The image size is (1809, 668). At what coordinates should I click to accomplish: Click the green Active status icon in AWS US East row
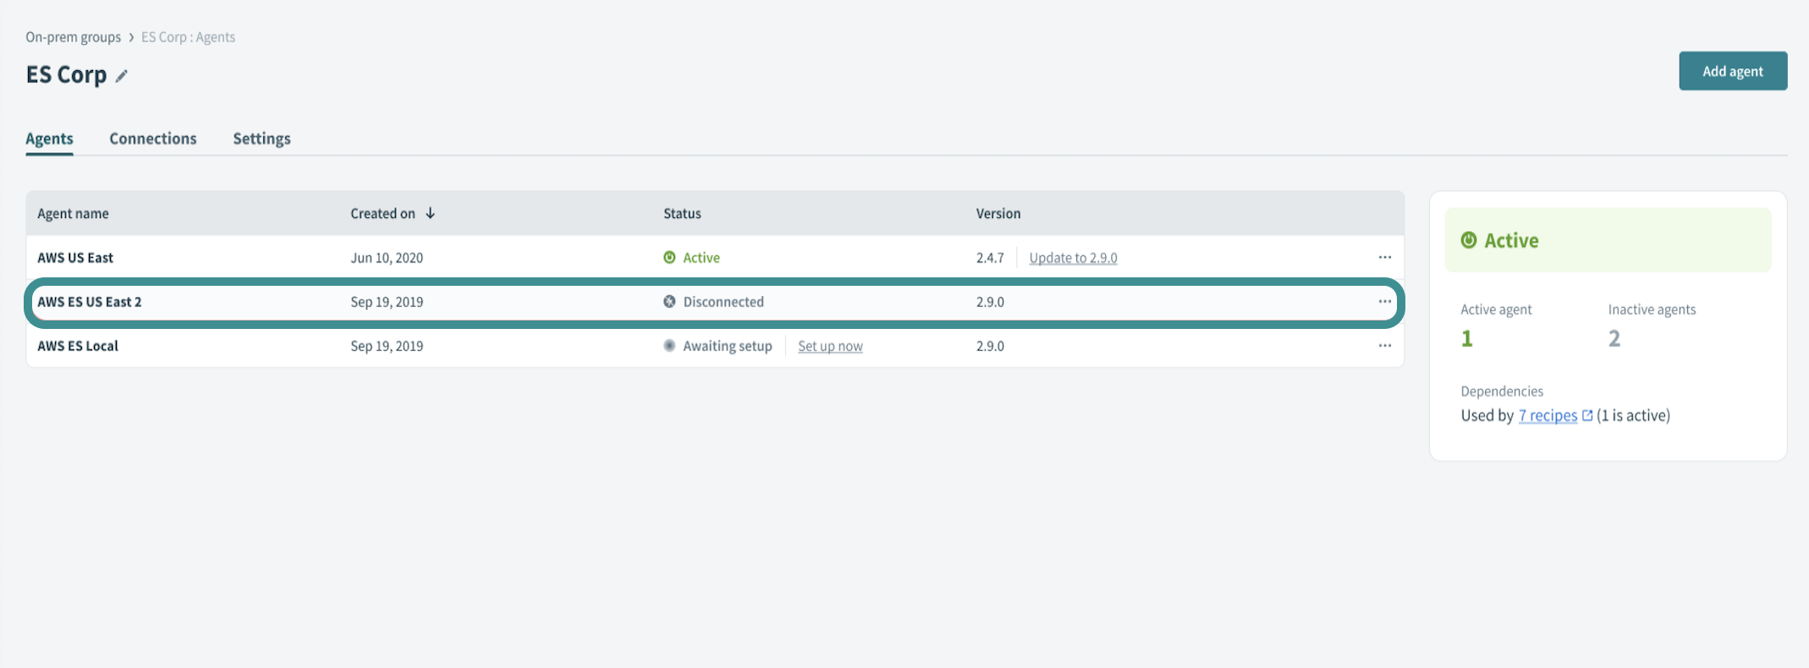(669, 257)
